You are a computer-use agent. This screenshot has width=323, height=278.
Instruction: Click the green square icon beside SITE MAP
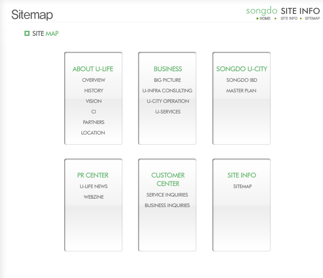[27, 33]
